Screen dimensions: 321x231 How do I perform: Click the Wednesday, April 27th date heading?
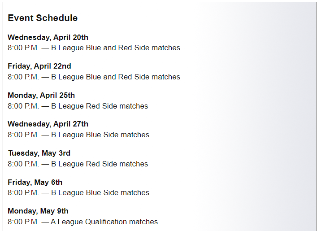(48, 124)
